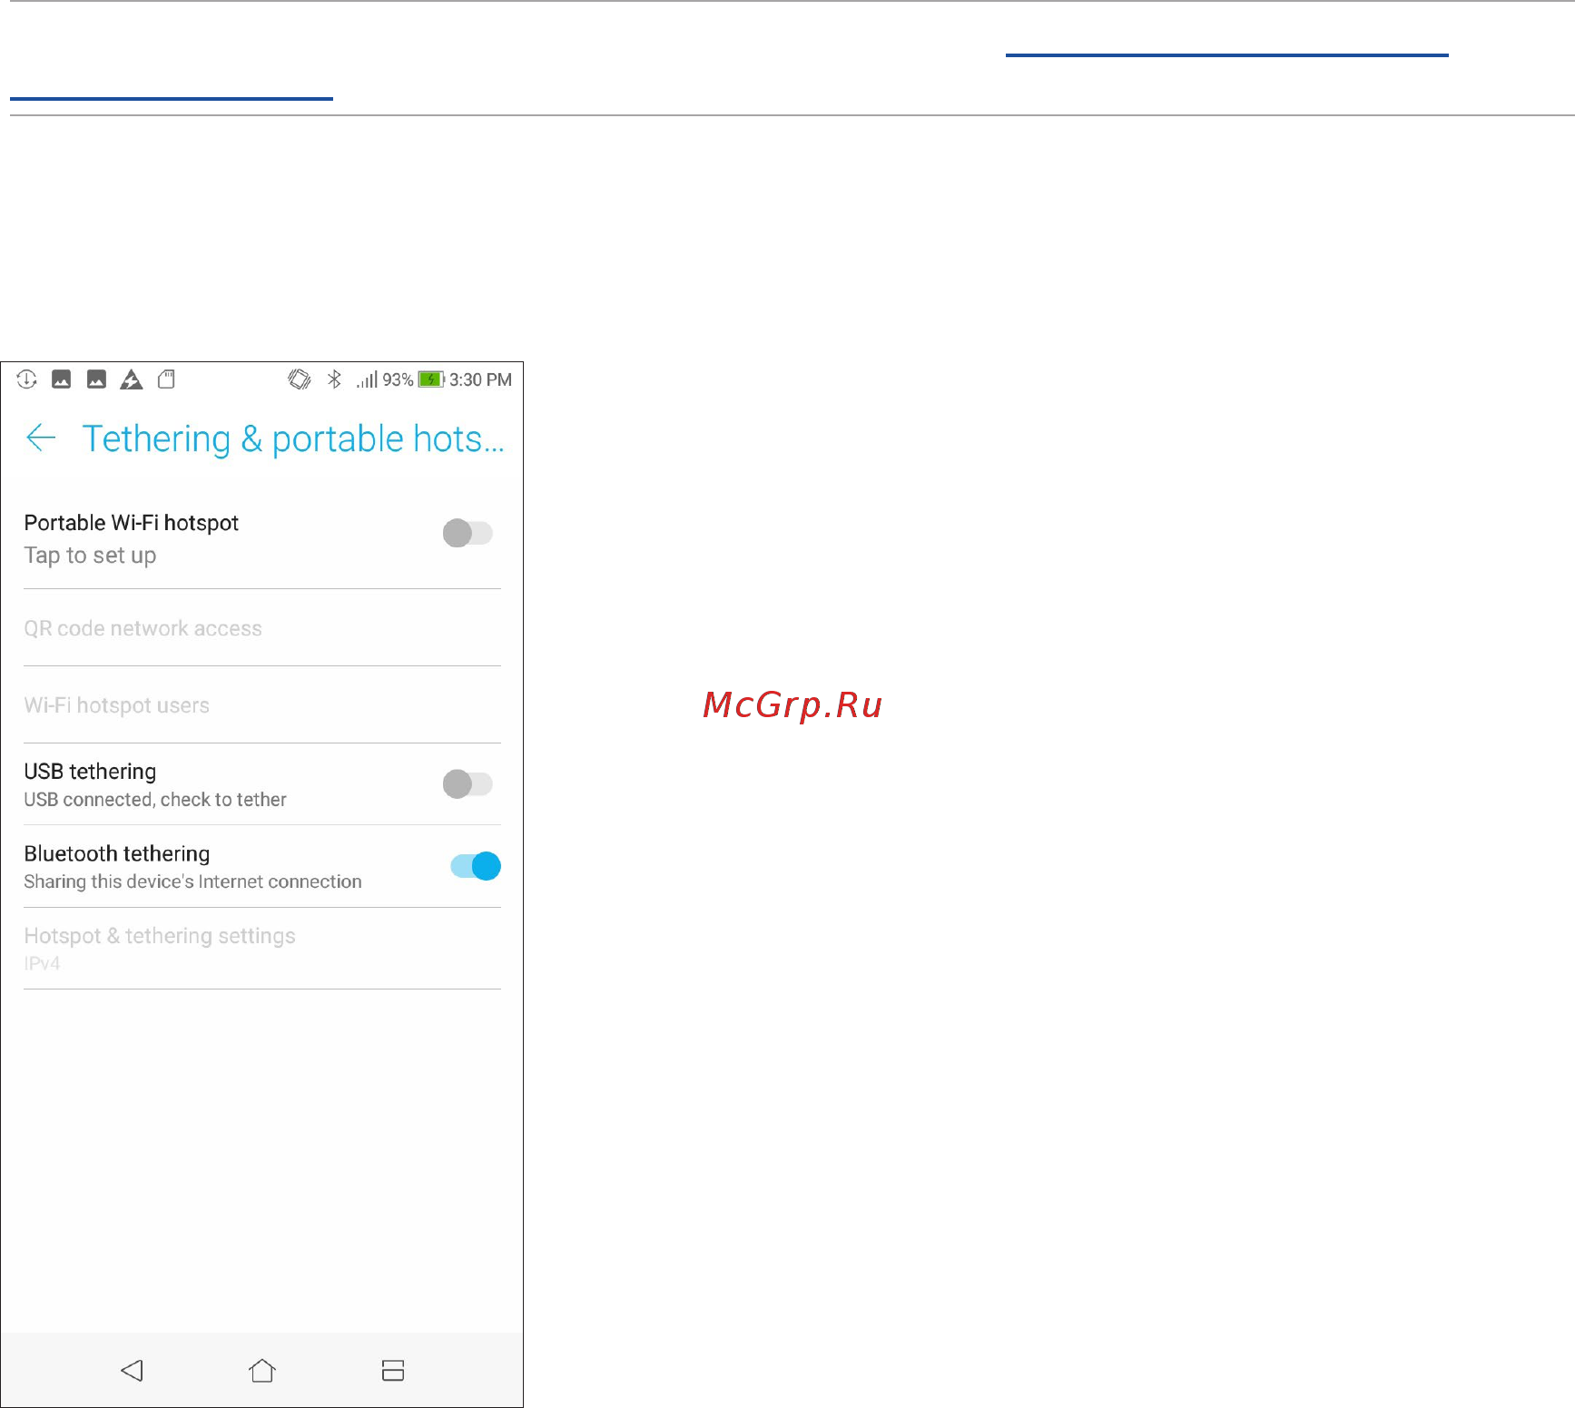The width and height of the screenshot is (1575, 1408).
Task: Tap the triangle app notification icon
Action: tap(132, 379)
